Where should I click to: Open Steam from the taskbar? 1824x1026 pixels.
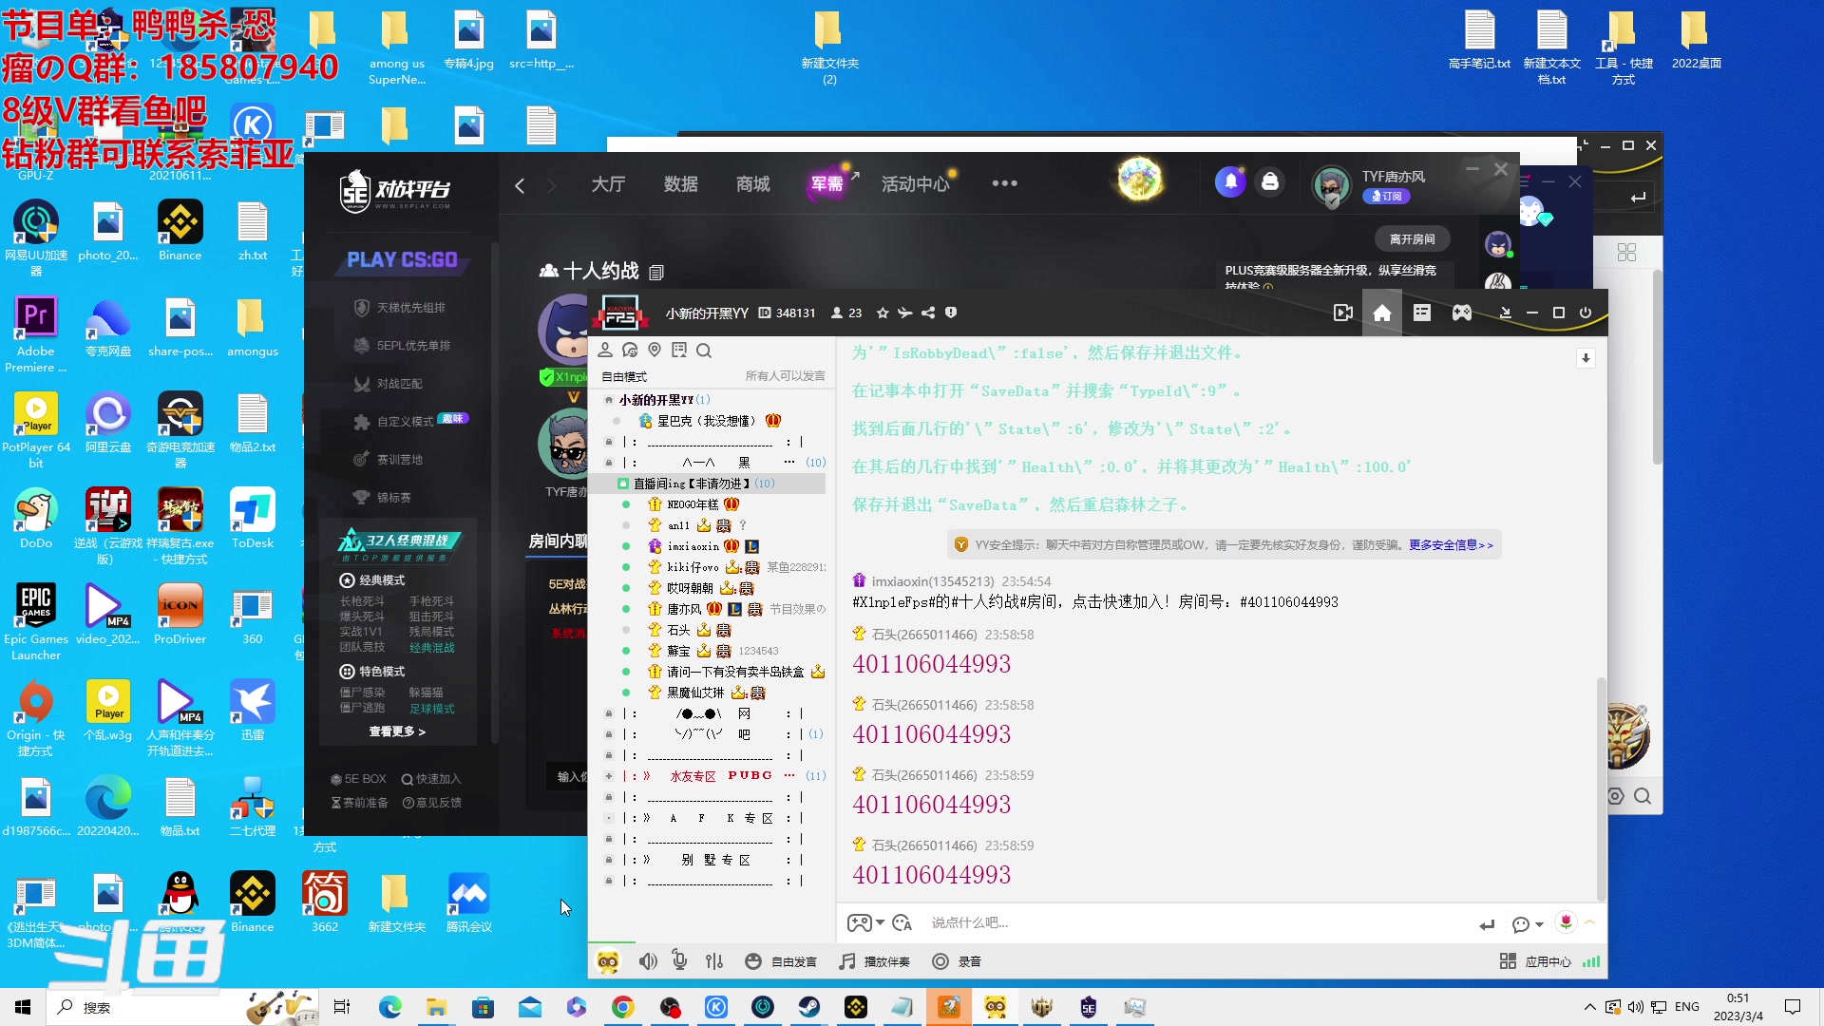pyautogui.click(x=809, y=1007)
